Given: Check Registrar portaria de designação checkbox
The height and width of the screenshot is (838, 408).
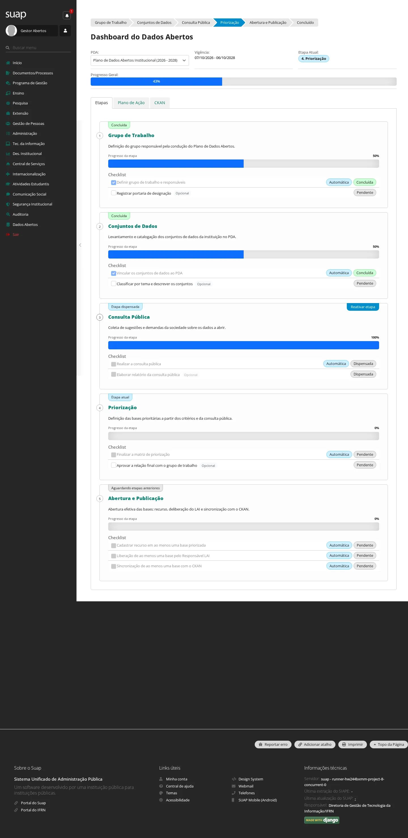Looking at the screenshot, I should 113,193.
